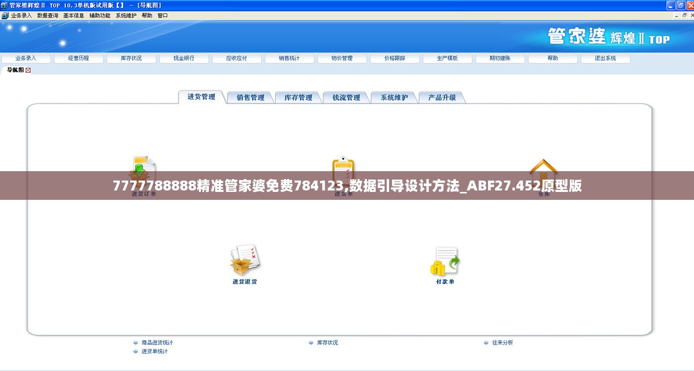
Task: Open the 业务录入 menu in the menu bar
Action: pos(21,15)
